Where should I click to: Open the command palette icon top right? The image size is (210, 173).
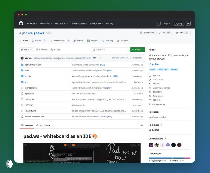coord(188,23)
